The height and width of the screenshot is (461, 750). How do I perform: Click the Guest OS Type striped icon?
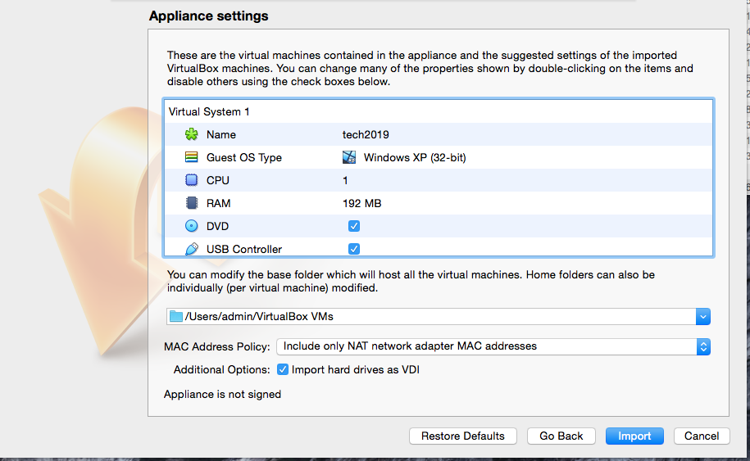click(x=191, y=157)
